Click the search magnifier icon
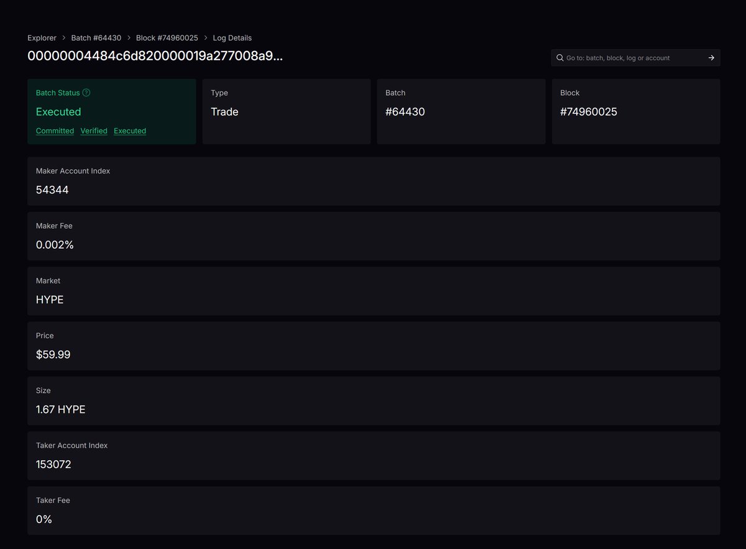This screenshot has height=549, width=746. point(559,58)
